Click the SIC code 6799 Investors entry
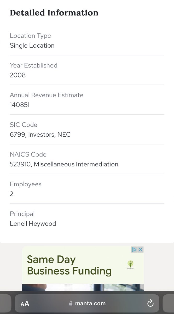 40,134
